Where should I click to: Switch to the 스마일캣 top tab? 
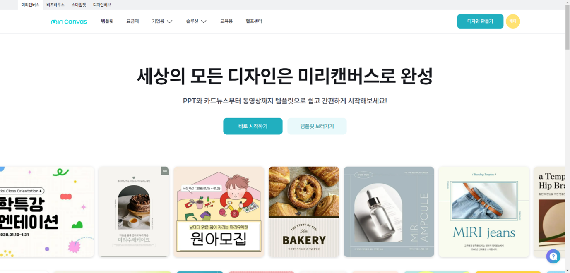click(x=79, y=5)
